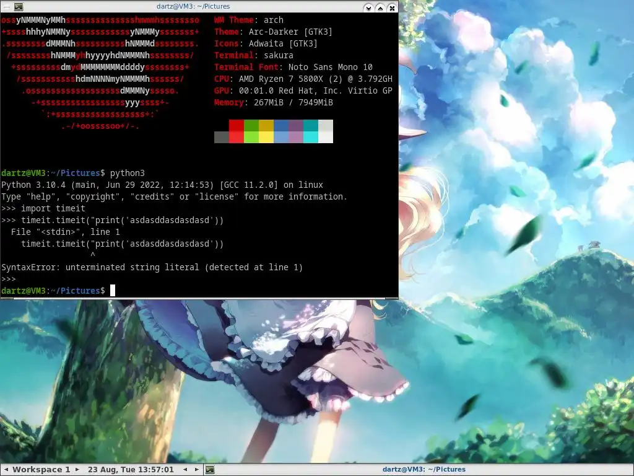Maximize the sakura terminal window
Screen dimensions: 634x476
[380, 7]
